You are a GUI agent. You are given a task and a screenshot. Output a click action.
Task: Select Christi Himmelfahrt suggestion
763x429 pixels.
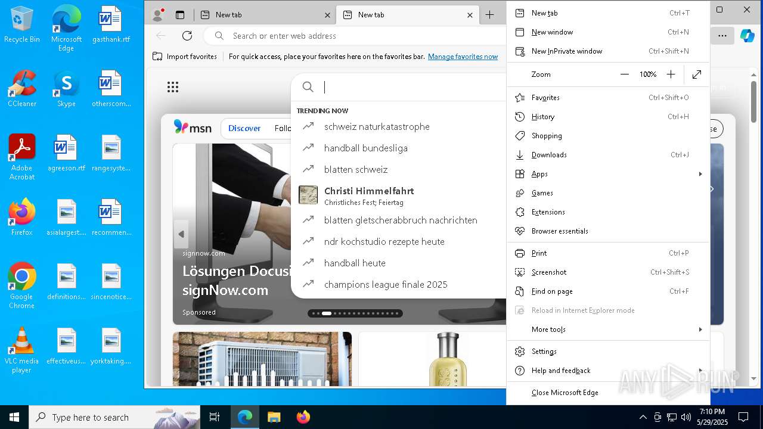(398, 195)
